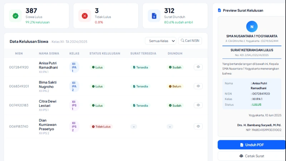Viewport: 286px width, 161px height.
Task: Click the XII IPA 2 class badge
Action: tap(74, 86)
